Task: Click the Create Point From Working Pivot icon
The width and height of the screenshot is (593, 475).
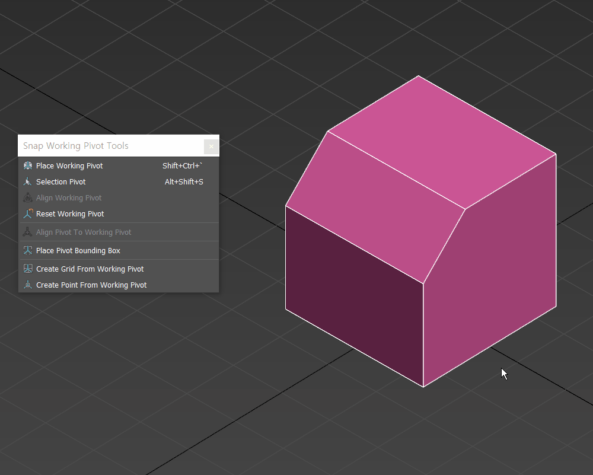Action: click(28, 285)
